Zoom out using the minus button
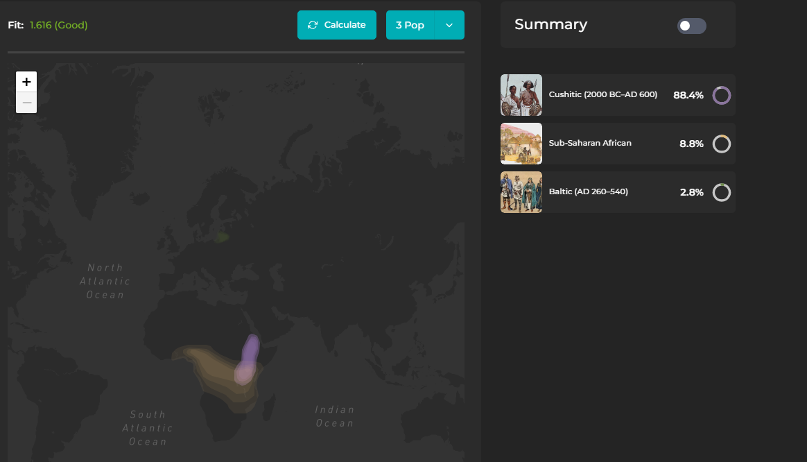 26,103
